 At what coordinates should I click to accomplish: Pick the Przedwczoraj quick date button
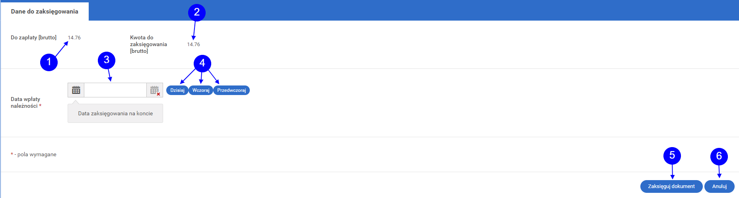point(231,90)
